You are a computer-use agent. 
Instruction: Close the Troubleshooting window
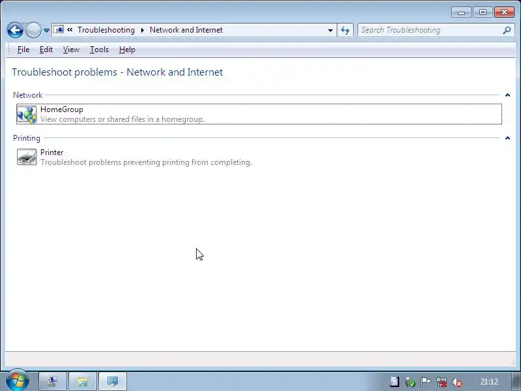[504, 12]
